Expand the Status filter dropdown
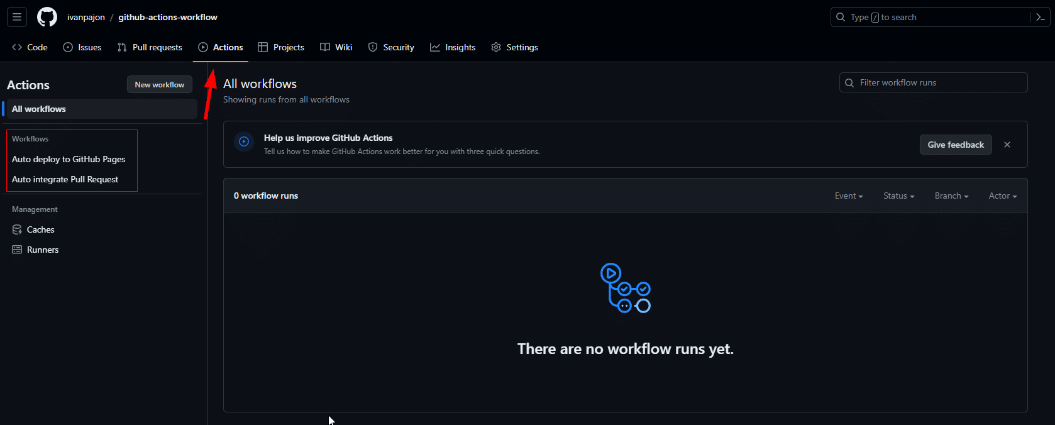Image resolution: width=1055 pixels, height=425 pixels. [898, 196]
